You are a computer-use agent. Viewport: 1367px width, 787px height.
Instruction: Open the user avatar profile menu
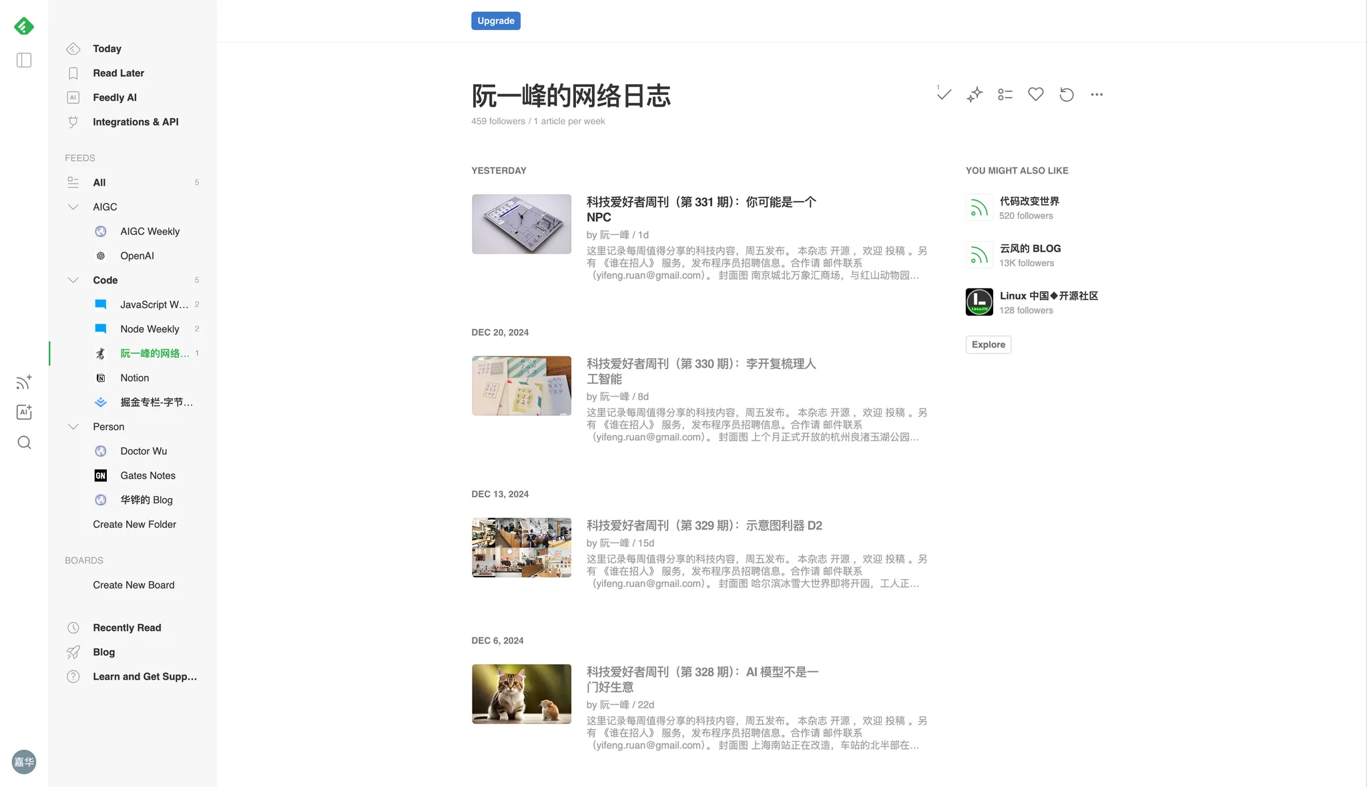tap(24, 762)
